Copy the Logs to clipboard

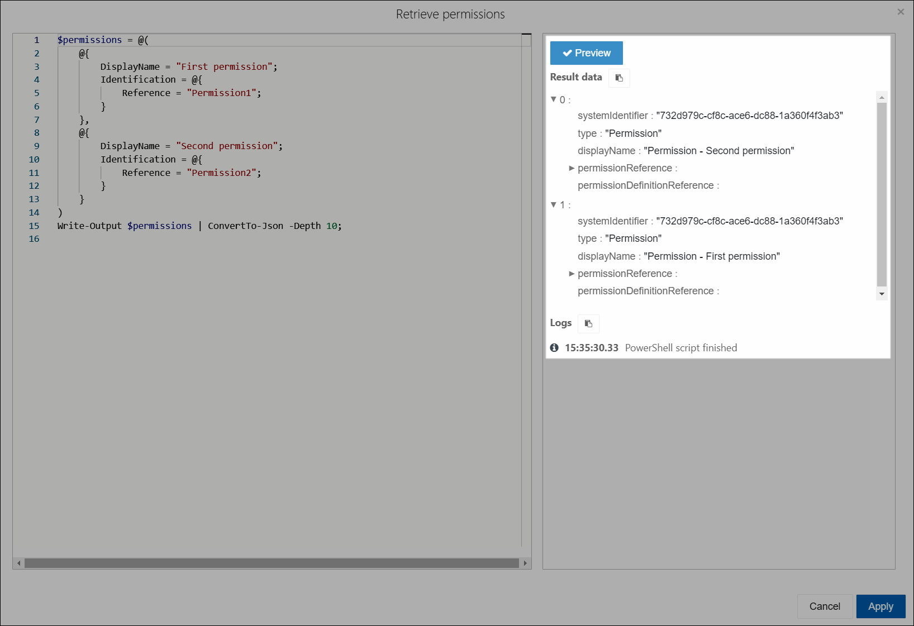(x=588, y=323)
